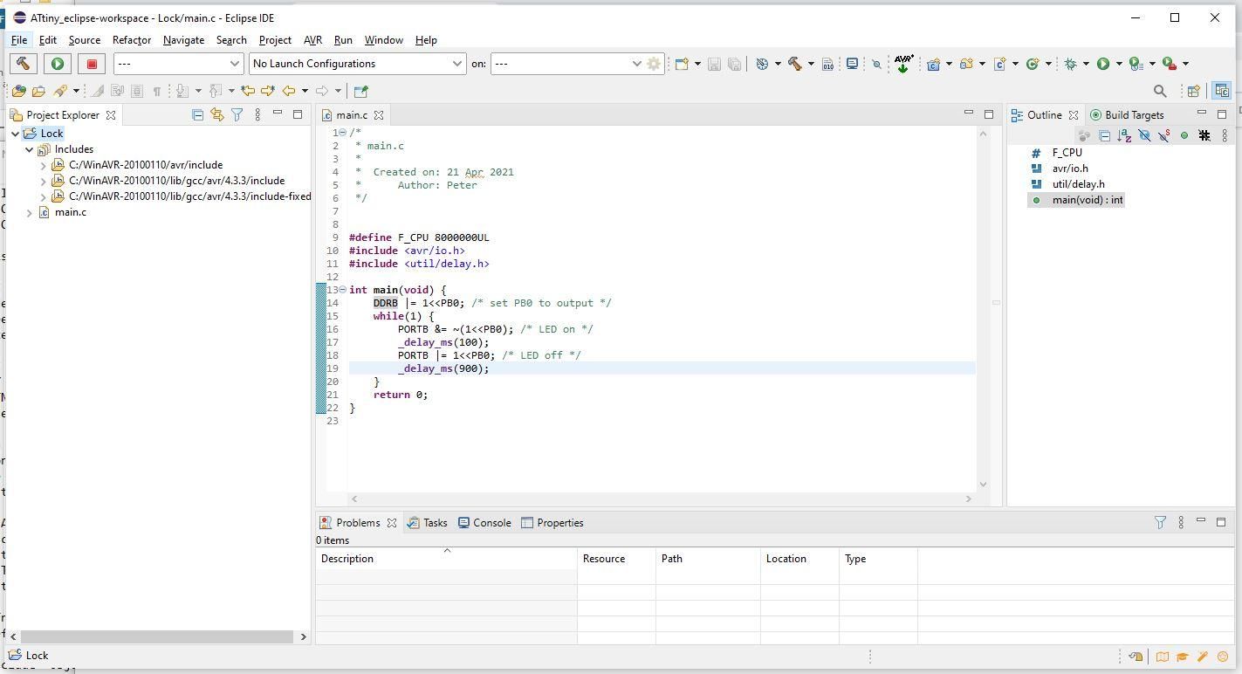The image size is (1242, 674).
Task: Toggle Hide Fields in the Outline view
Action: (x=1145, y=135)
